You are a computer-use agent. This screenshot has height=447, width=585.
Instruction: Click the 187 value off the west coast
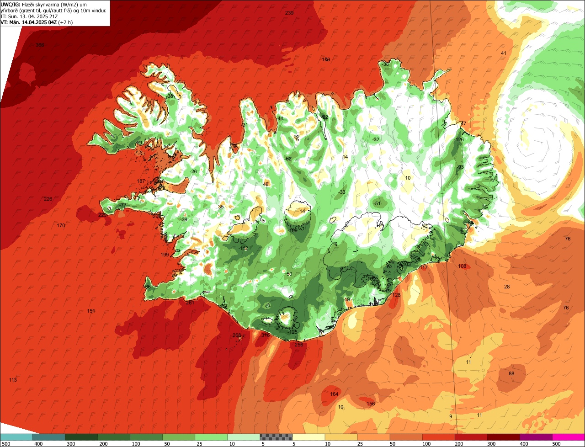[x=141, y=181]
